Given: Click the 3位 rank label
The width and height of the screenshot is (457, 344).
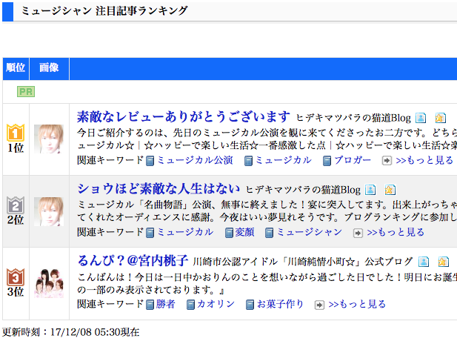Looking at the screenshot, I should (x=16, y=292).
